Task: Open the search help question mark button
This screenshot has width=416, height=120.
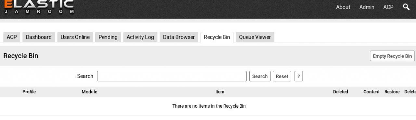Action: click(298, 76)
